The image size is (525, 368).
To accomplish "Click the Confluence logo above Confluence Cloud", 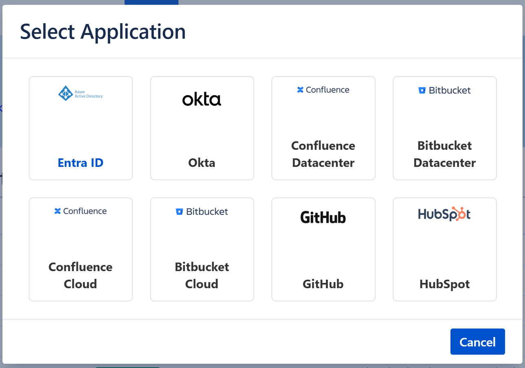I will point(80,211).
